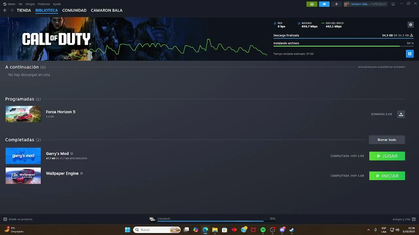Click the DOMINGO 3:09 schedule text
Viewport: 419px width, 235px height.
point(381,114)
